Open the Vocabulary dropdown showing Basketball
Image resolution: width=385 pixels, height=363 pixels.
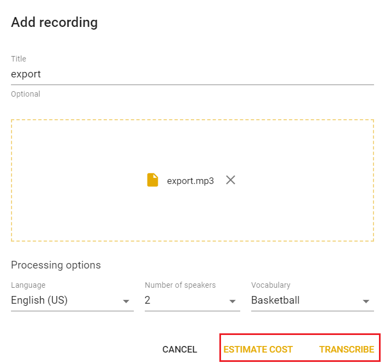point(312,300)
